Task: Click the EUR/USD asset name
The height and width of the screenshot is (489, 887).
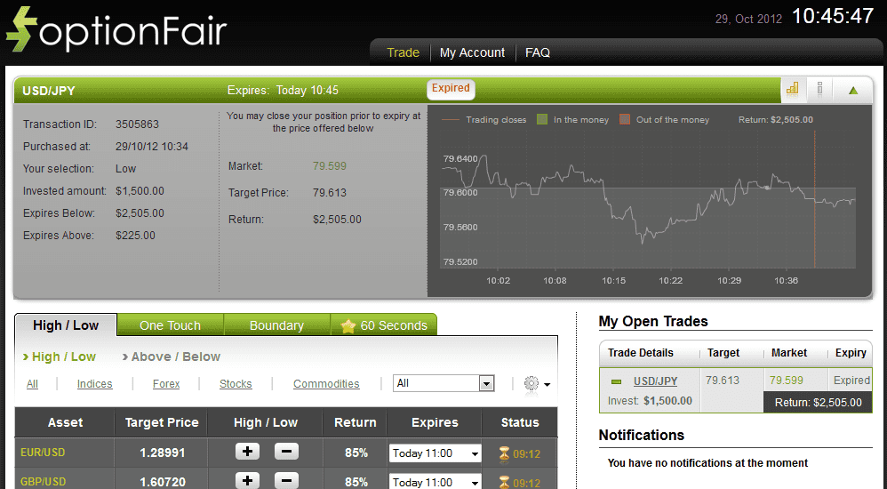Action: click(x=43, y=453)
